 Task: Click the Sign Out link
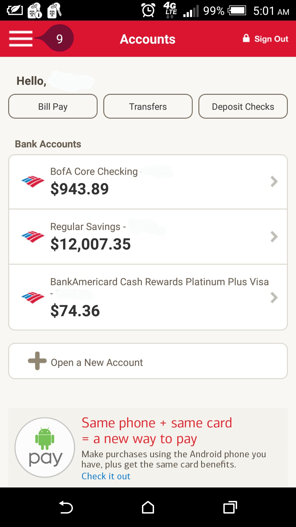click(271, 39)
